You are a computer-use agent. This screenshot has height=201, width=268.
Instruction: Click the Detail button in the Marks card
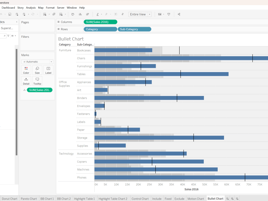[x=26, y=81]
